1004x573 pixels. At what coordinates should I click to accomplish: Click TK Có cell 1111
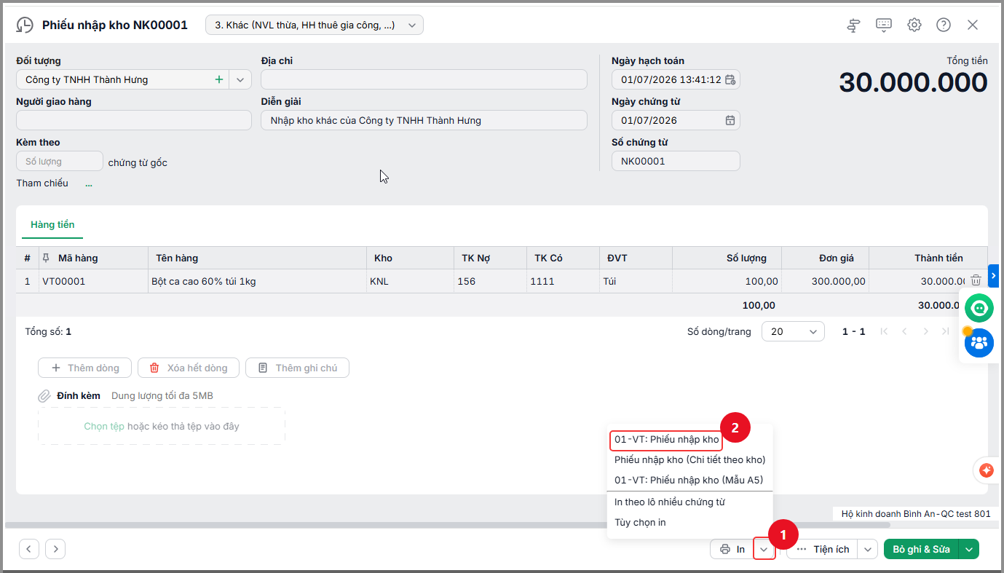coord(563,281)
